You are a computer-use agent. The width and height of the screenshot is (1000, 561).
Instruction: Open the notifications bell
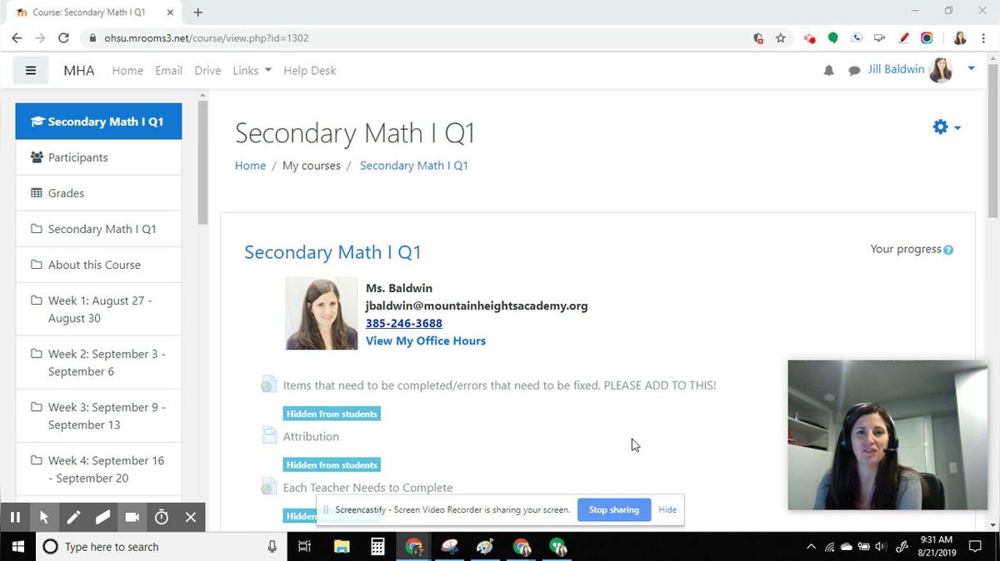828,71
